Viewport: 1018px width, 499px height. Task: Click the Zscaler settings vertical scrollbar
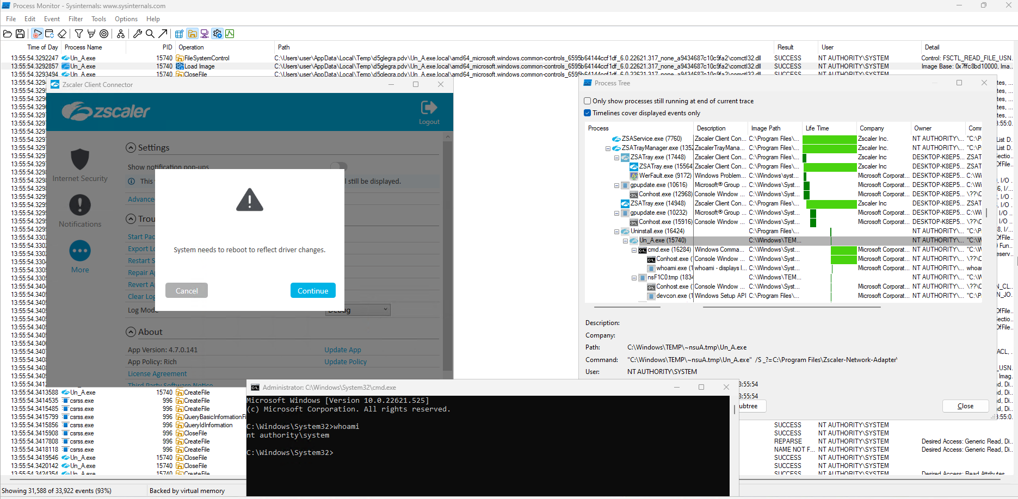click(448, 255)
